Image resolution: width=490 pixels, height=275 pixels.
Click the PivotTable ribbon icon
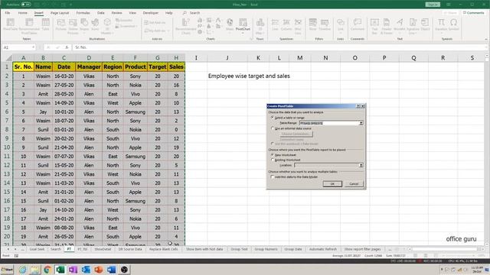10,24
